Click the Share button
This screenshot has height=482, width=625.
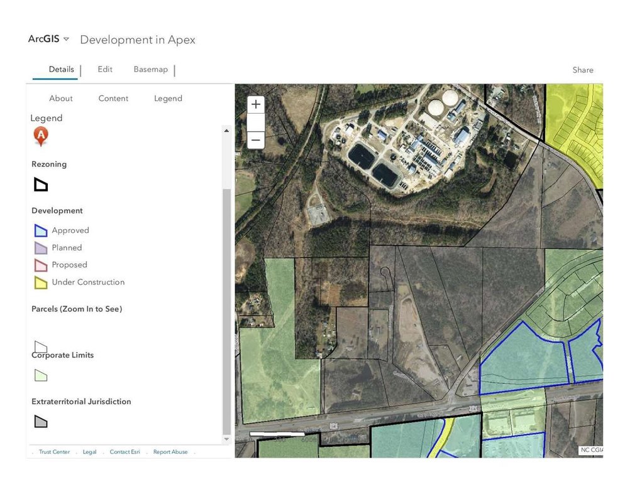582,70
